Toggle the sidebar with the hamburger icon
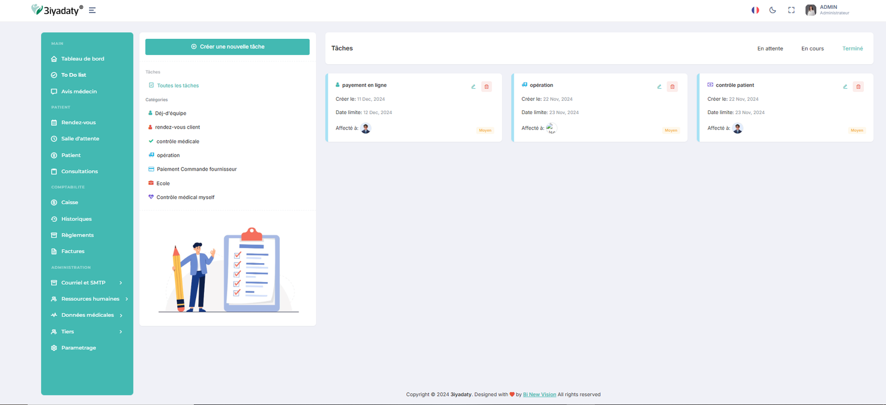 pyautogui.click(x=92, y=10)
